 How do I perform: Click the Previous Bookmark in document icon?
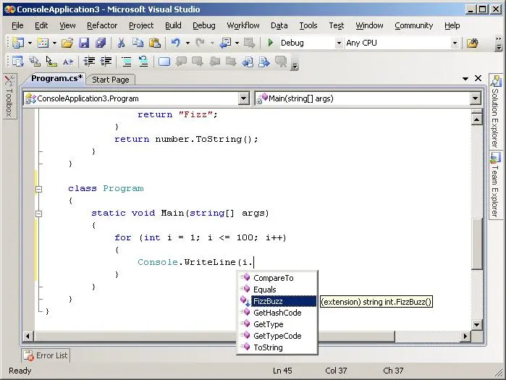[248, 61]
